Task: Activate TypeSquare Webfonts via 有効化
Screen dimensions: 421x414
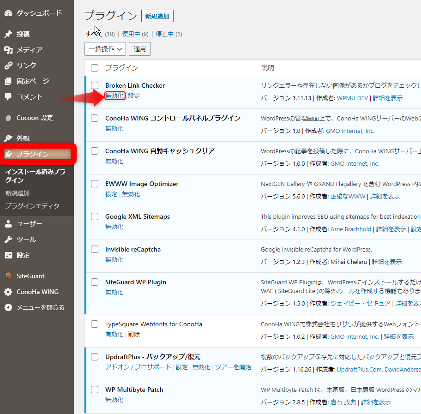Action: [x=114, y=334]
